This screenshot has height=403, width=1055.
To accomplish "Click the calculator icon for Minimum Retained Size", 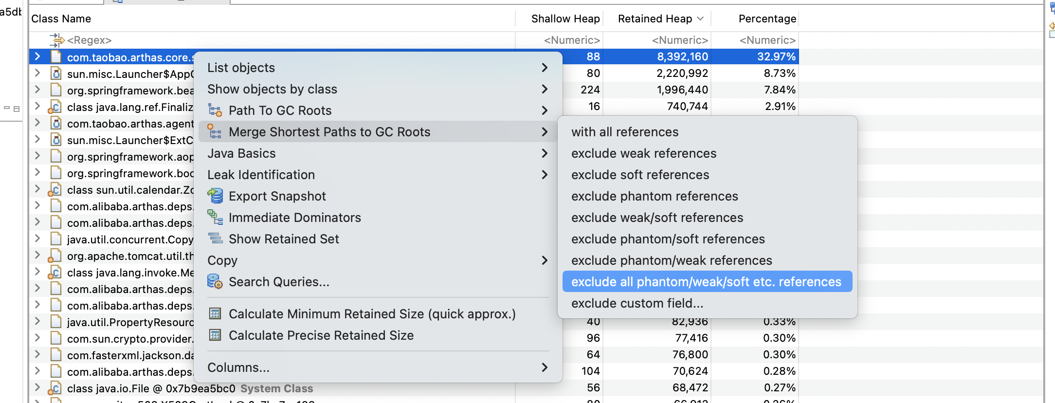I will (x=215, y=314).
